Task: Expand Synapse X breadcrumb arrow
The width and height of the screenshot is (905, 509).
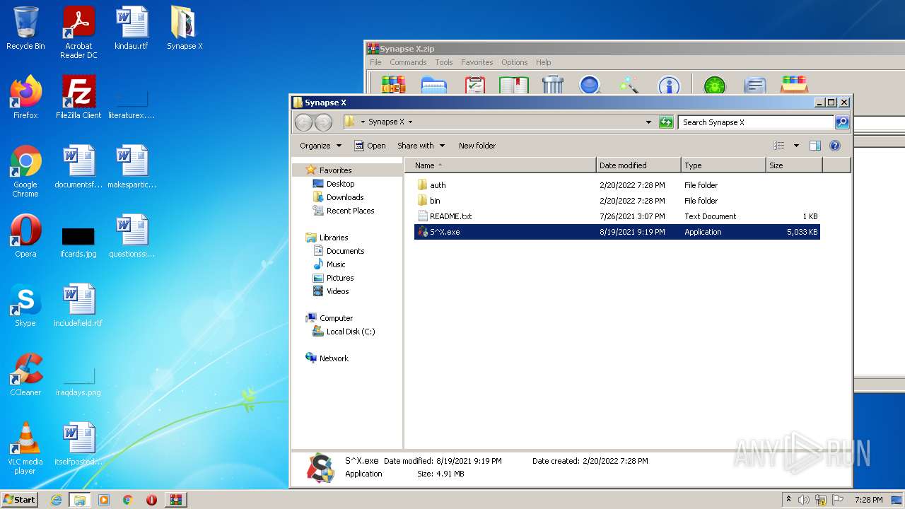Action: (x=410, y=122)
